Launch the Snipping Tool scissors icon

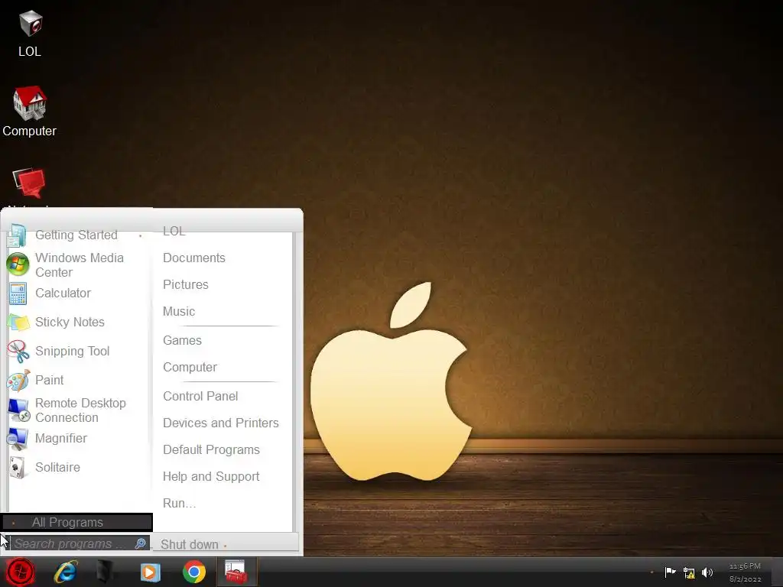pos(18,351)
